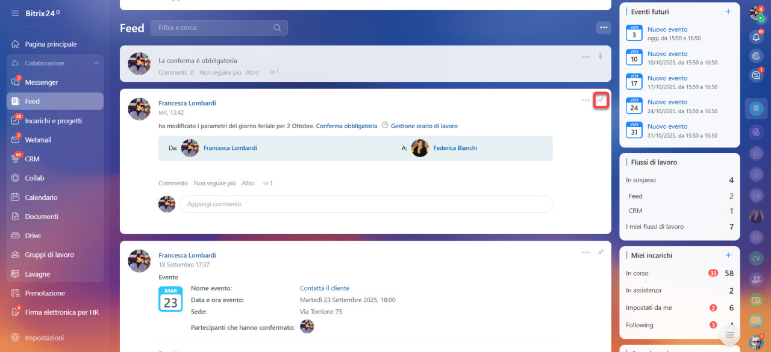
Task: Add a task with Miei incarichi plus
Action: click(x=728, y=255)
